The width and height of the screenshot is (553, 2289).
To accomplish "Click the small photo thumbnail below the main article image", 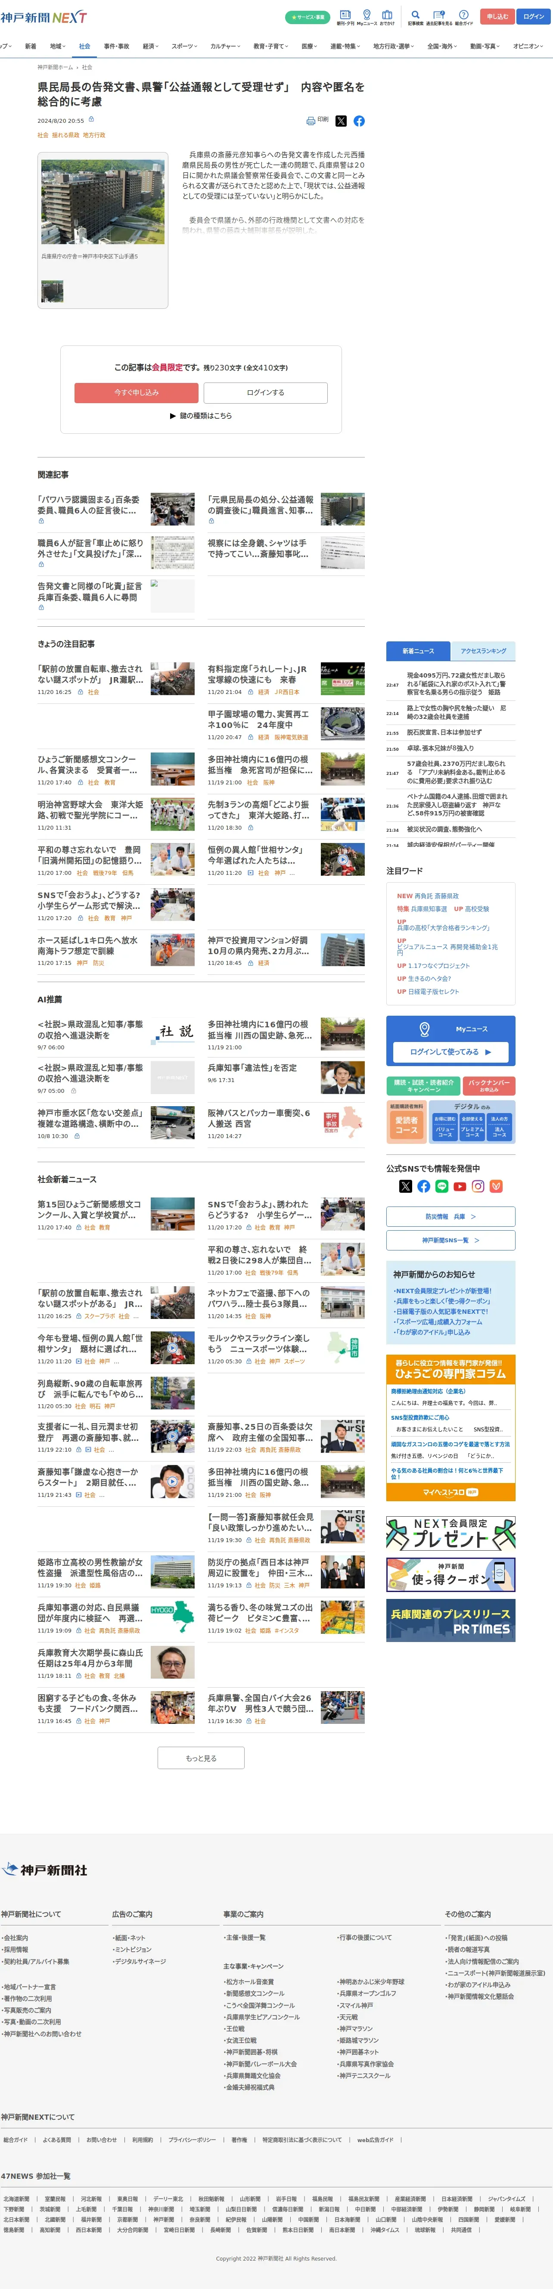I will point(53,291).
